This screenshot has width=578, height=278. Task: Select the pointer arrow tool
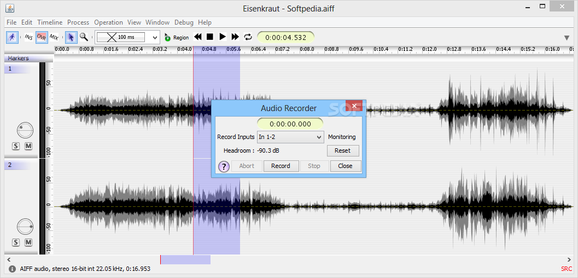pyautogui.click(x=71, y=37)
